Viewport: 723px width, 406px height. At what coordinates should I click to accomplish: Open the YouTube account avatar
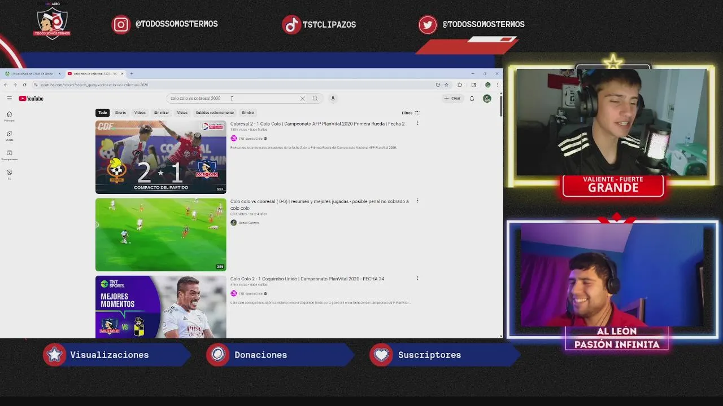[x=487, y=99]
